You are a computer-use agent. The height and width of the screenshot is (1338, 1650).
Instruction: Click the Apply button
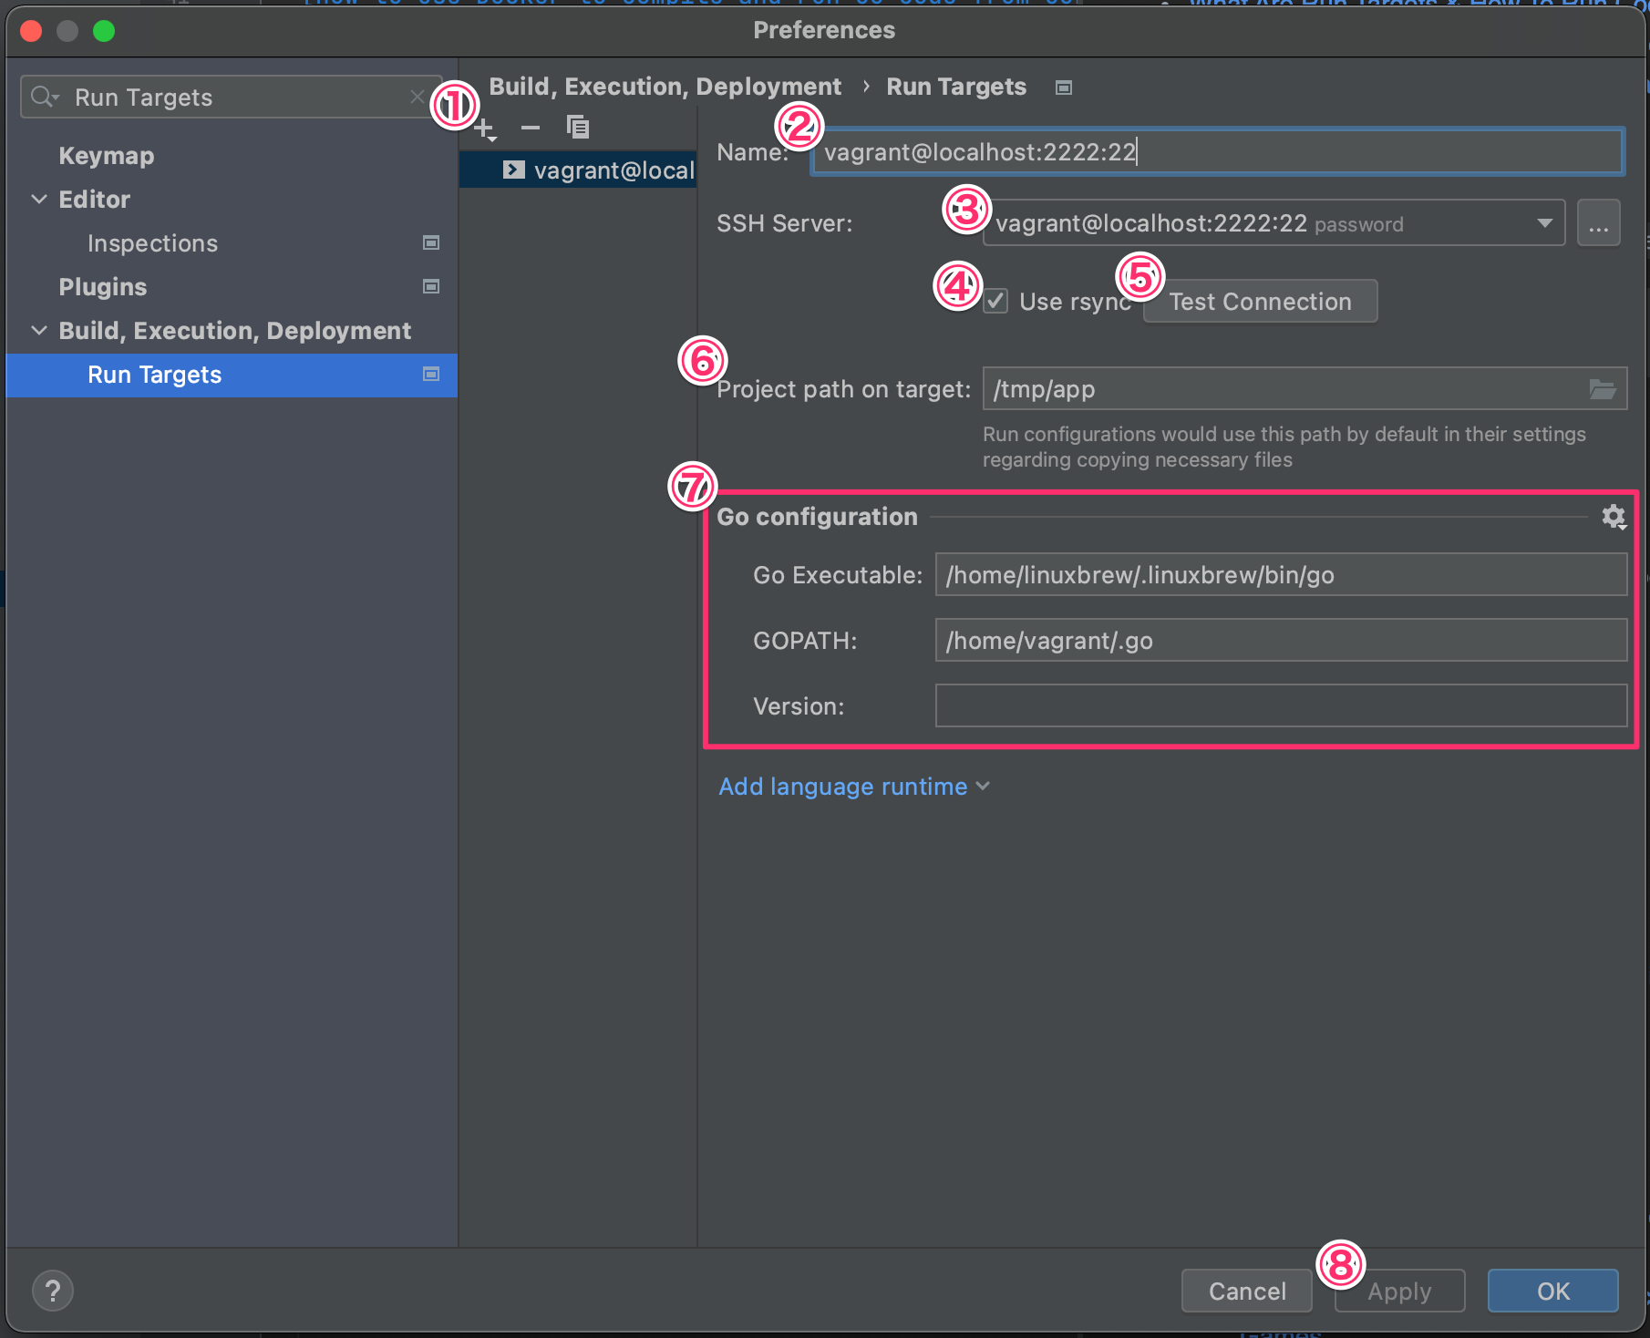click(x=1399, y=1291)
